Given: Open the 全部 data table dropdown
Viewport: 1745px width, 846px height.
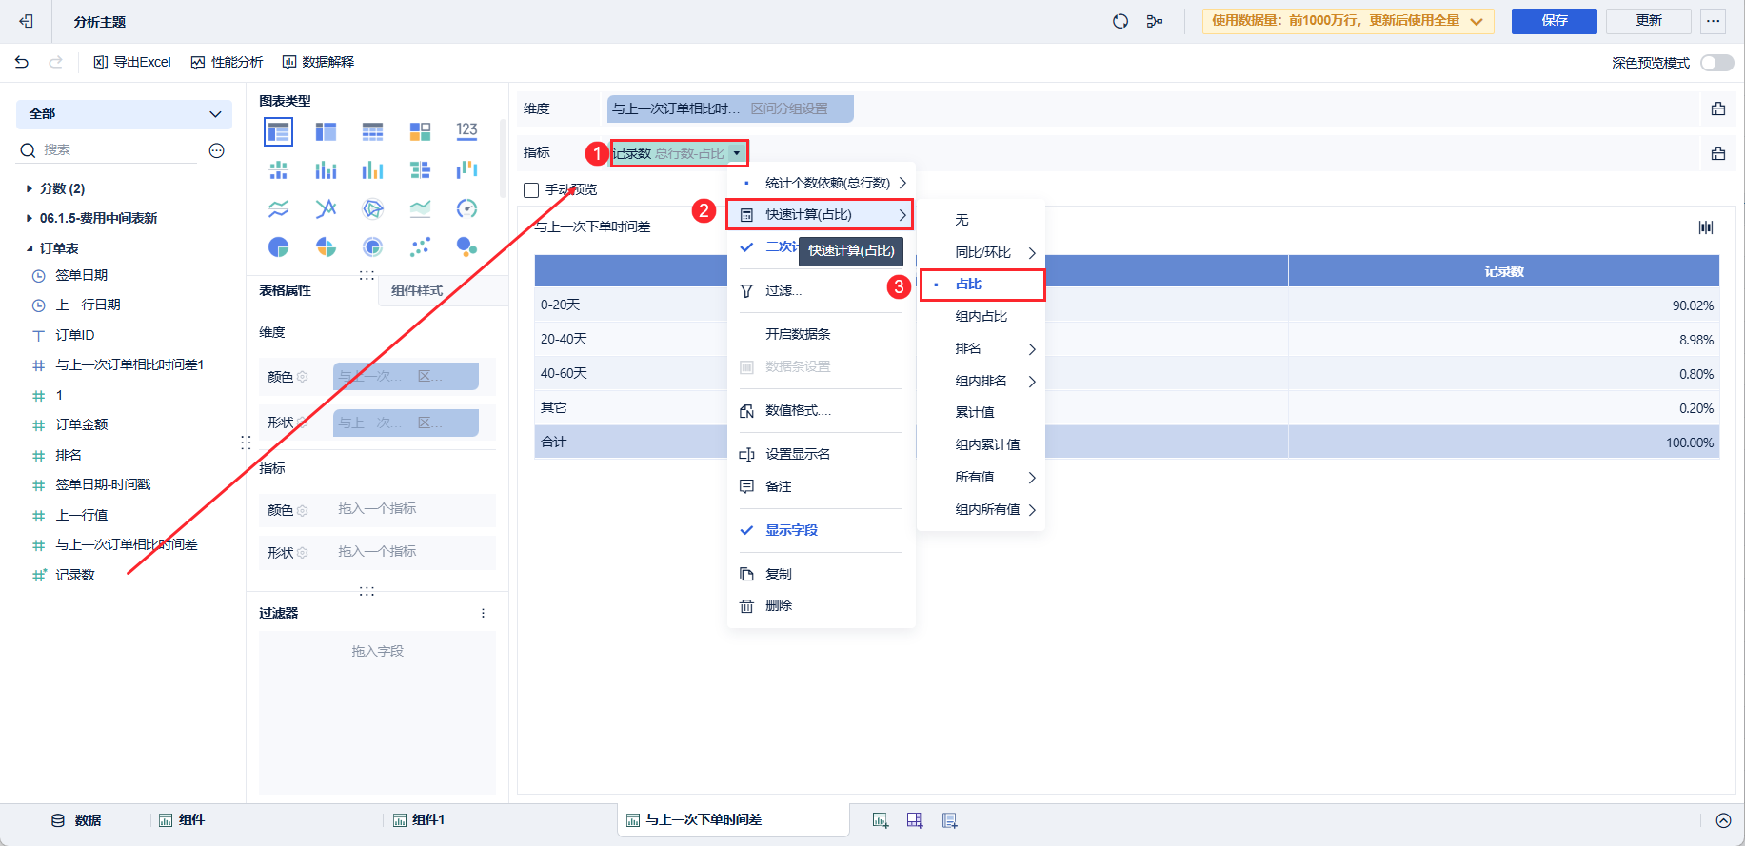Looking at the screenshot, I should tap(124, 114).
